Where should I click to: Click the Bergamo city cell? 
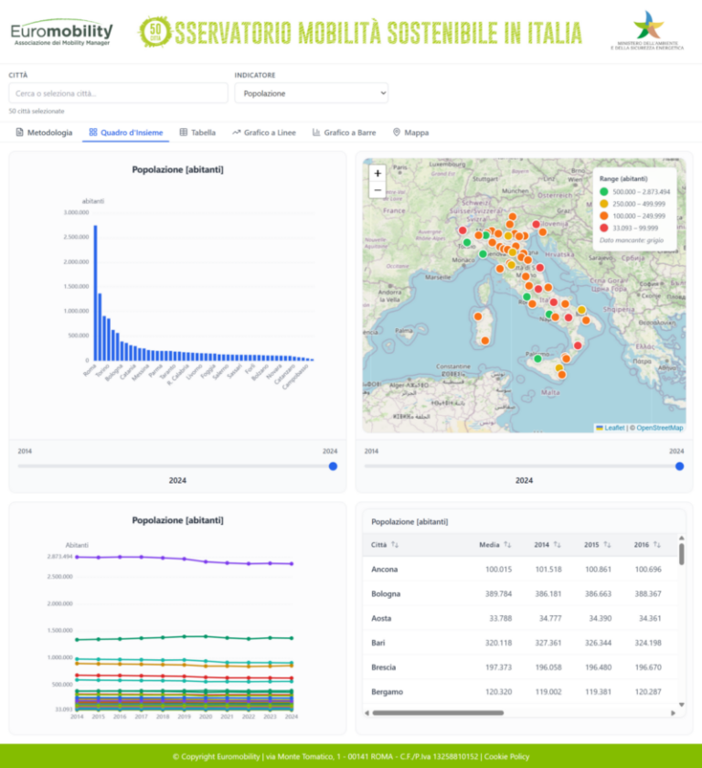388,691
